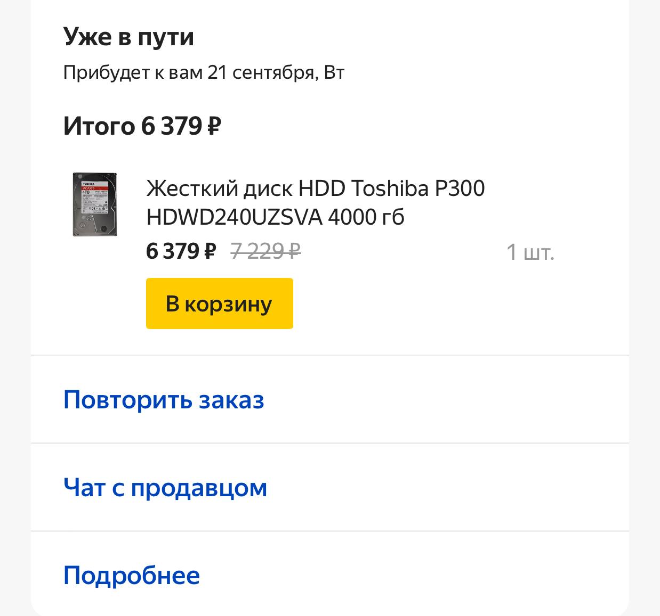Click the ruble sign after current price
Image resolution: width=660 pixels, height=616 pixels.
[210, 251]
